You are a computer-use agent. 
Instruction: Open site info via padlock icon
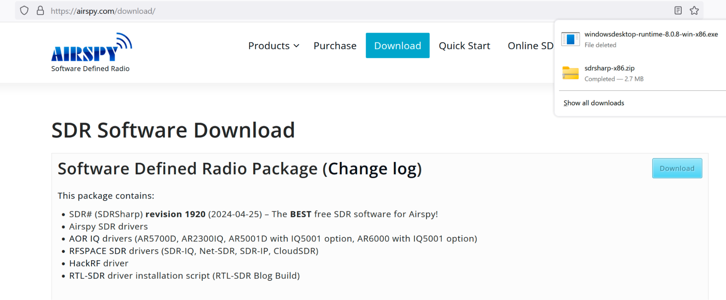coord(40,11)
